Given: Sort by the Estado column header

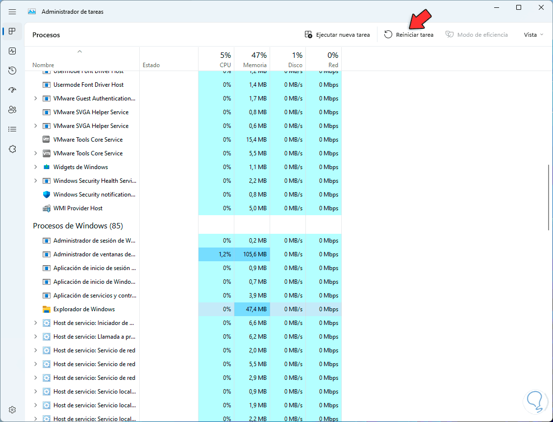Looking at the screenshot, I should click(169, 59).
